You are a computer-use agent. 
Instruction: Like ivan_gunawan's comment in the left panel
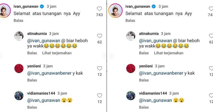coord(99,9)
